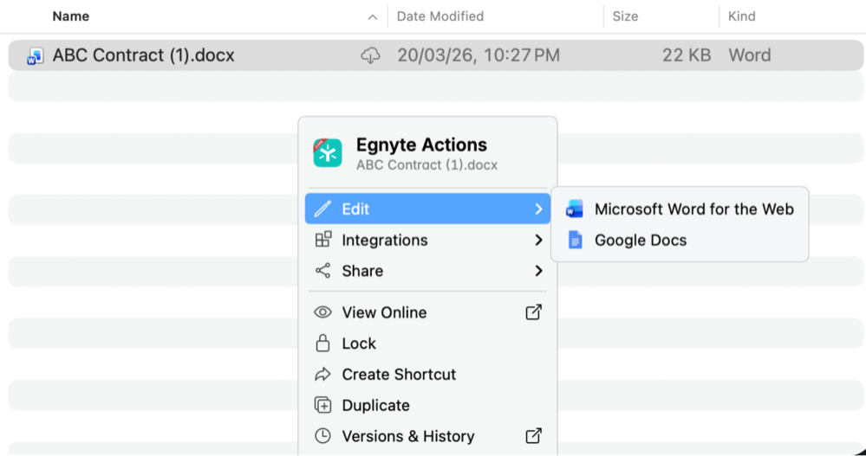The height and width of the screenshot is (456, 866).
Task: Click the eye icon beside View Online
Action: coord(322,312)
